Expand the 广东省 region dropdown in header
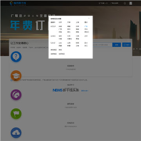 (103, 3)
